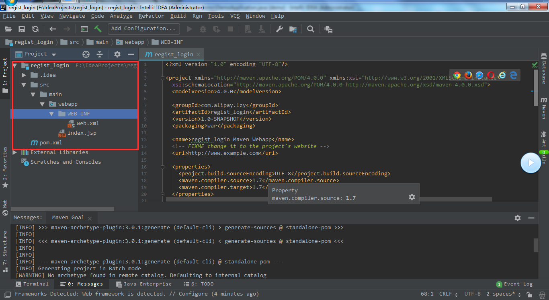Expand the .idea folder
Image resolution: width=549 pixels, height=300 pixels.
pyautogui.click(x=24, y=75)
